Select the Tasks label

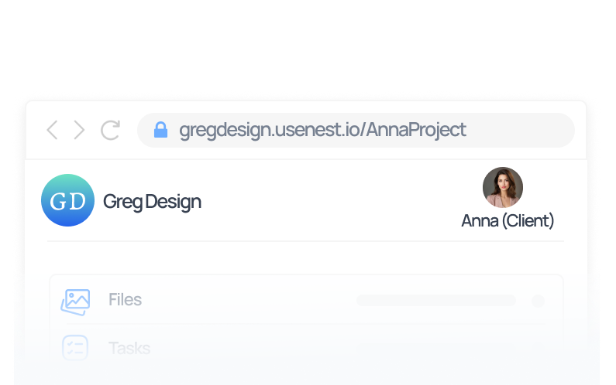tap(129, 348)
